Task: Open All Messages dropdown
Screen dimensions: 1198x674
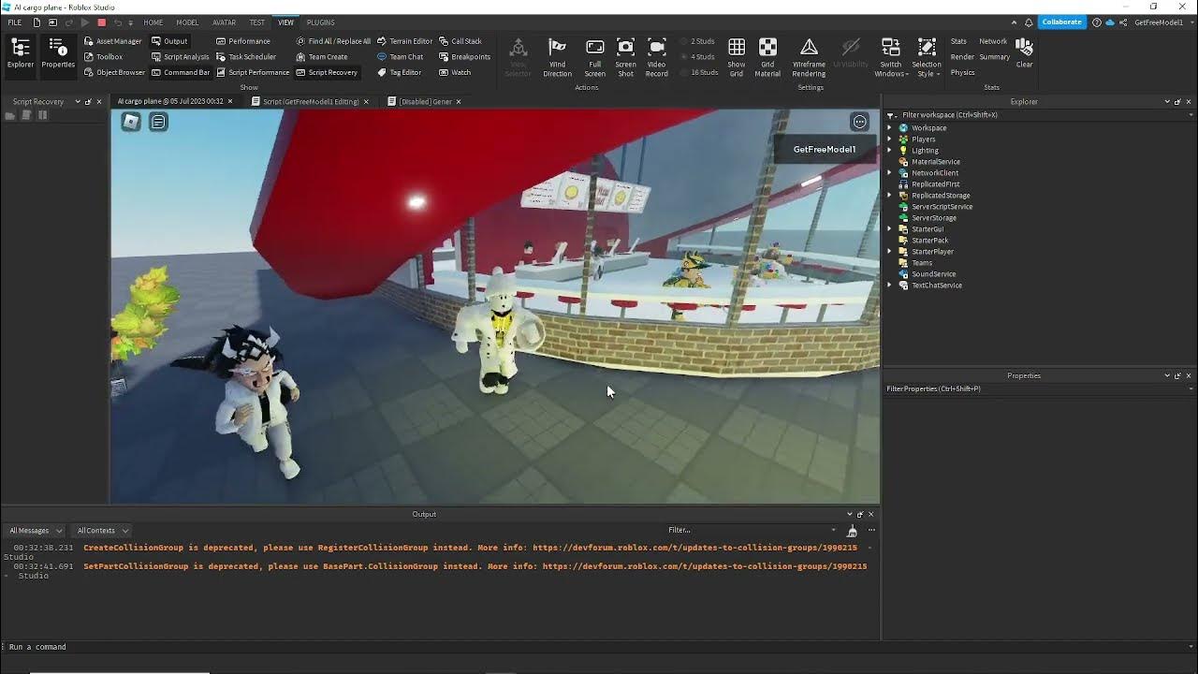Action: point(35,531)
